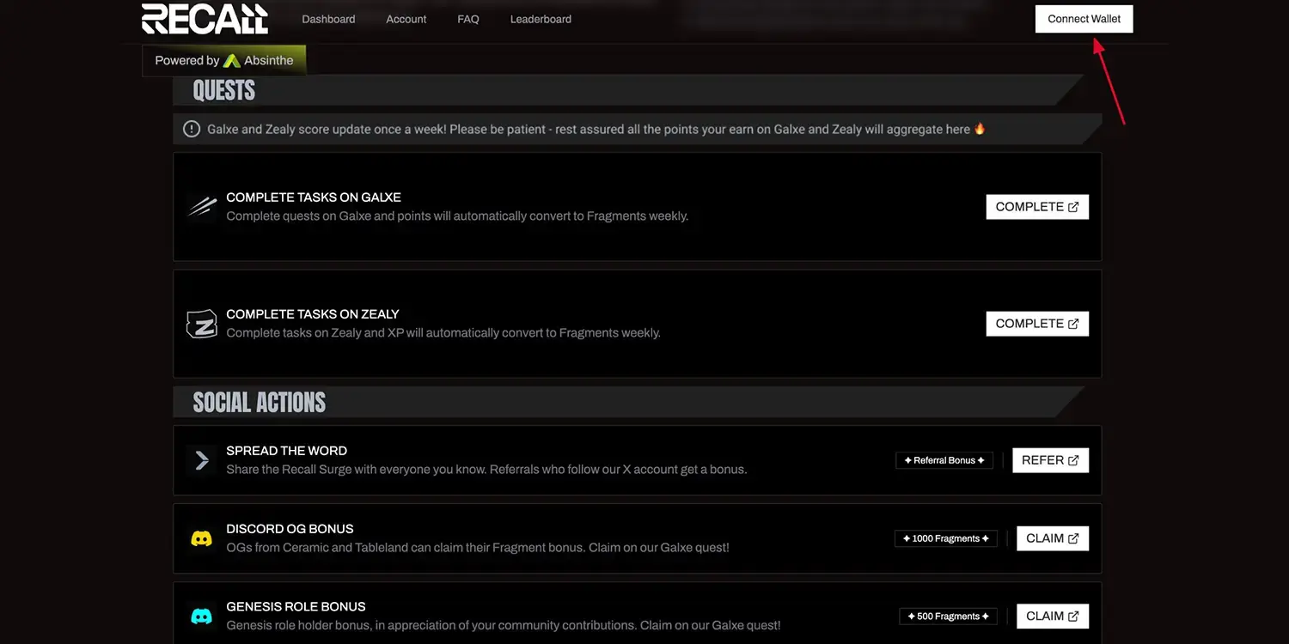Viewport: 1289px width, 644px height.
Task: Click the Zealy quest icon
Action: tap(202, 324)
